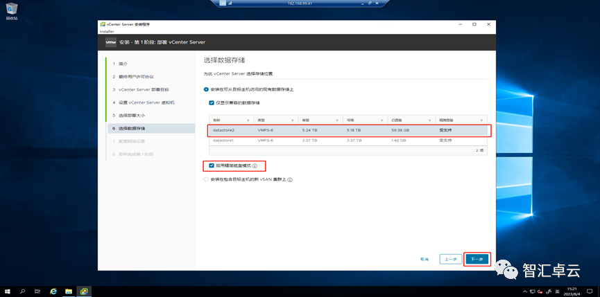The width and height of the screenshot is (600, 297).
Task: Click the 59.38 GB provisioned cell
Action: coord(400,131)
